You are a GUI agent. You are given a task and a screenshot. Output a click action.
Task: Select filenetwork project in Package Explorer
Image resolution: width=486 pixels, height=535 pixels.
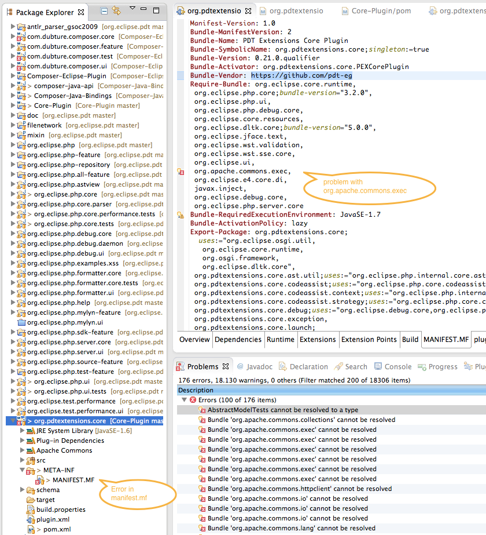pos(45,126)
